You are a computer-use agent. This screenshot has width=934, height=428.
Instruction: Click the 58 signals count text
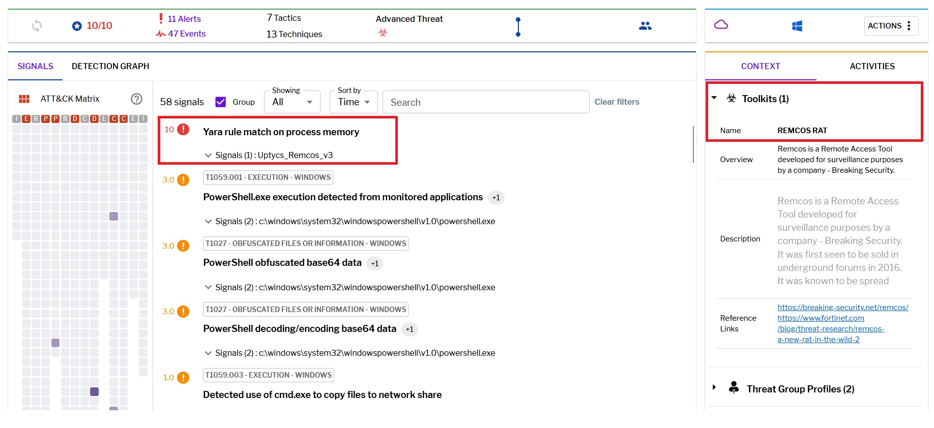tap(182, 102)
